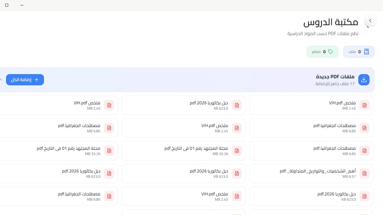Maximize the window with the square button
The image size is (383, 215).
click(7, 5)
